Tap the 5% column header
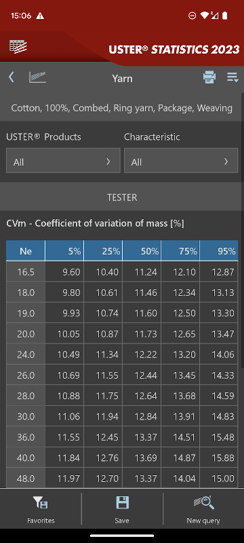 [64, 250]
